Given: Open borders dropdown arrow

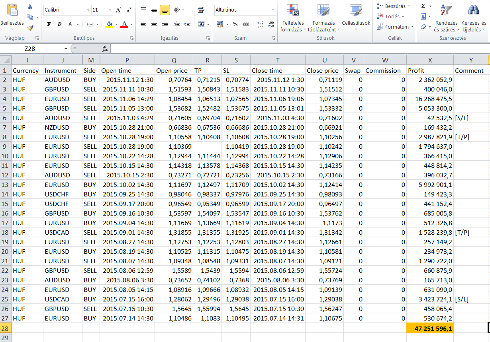Looking at the screenshot, I should pyautogui.click(x=96, y=24).
